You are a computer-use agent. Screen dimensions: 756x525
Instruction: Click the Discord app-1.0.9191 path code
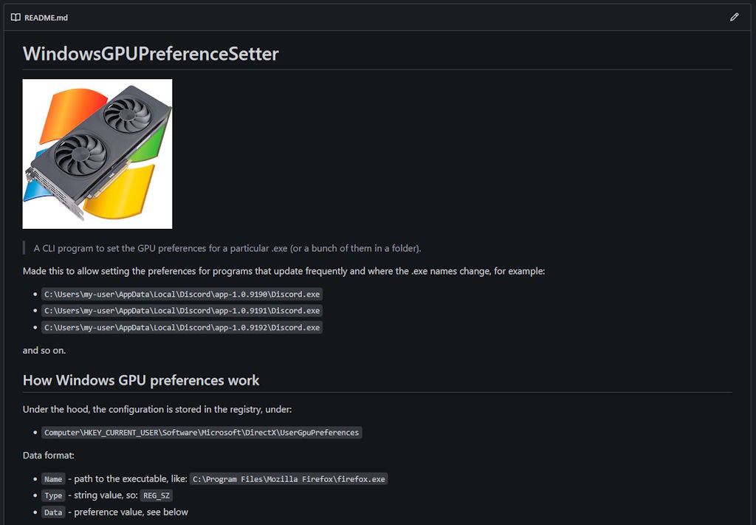[182, 310]
